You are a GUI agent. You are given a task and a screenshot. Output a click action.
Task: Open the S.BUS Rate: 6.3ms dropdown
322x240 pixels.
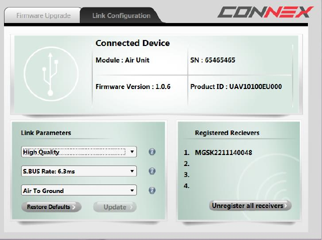point(79,171)
